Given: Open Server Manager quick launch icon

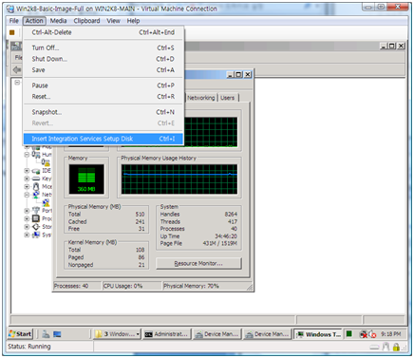Looking at the screenshot, I should pyautogui.click(x=46, y=334).
